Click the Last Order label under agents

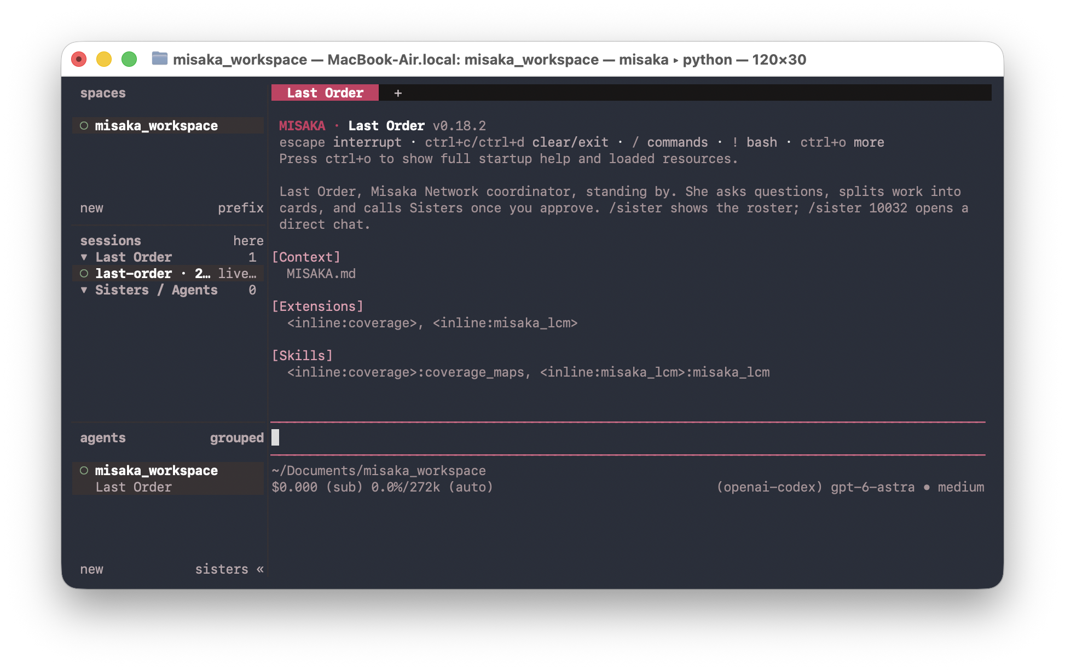pyautogui.click(x=134, y=487)
